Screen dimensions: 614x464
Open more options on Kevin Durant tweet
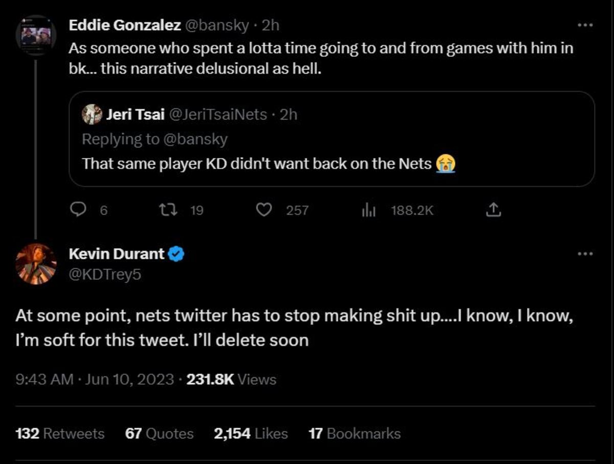[x=585, y=254]
